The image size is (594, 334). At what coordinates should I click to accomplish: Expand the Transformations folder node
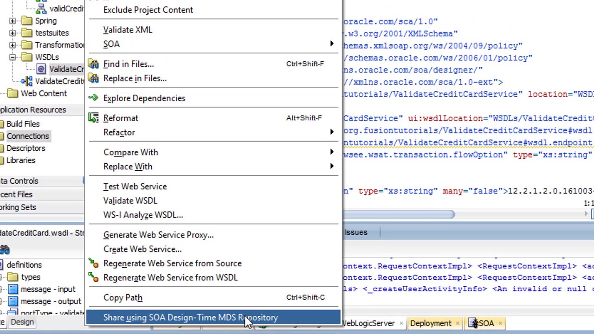tap(13, 45)
